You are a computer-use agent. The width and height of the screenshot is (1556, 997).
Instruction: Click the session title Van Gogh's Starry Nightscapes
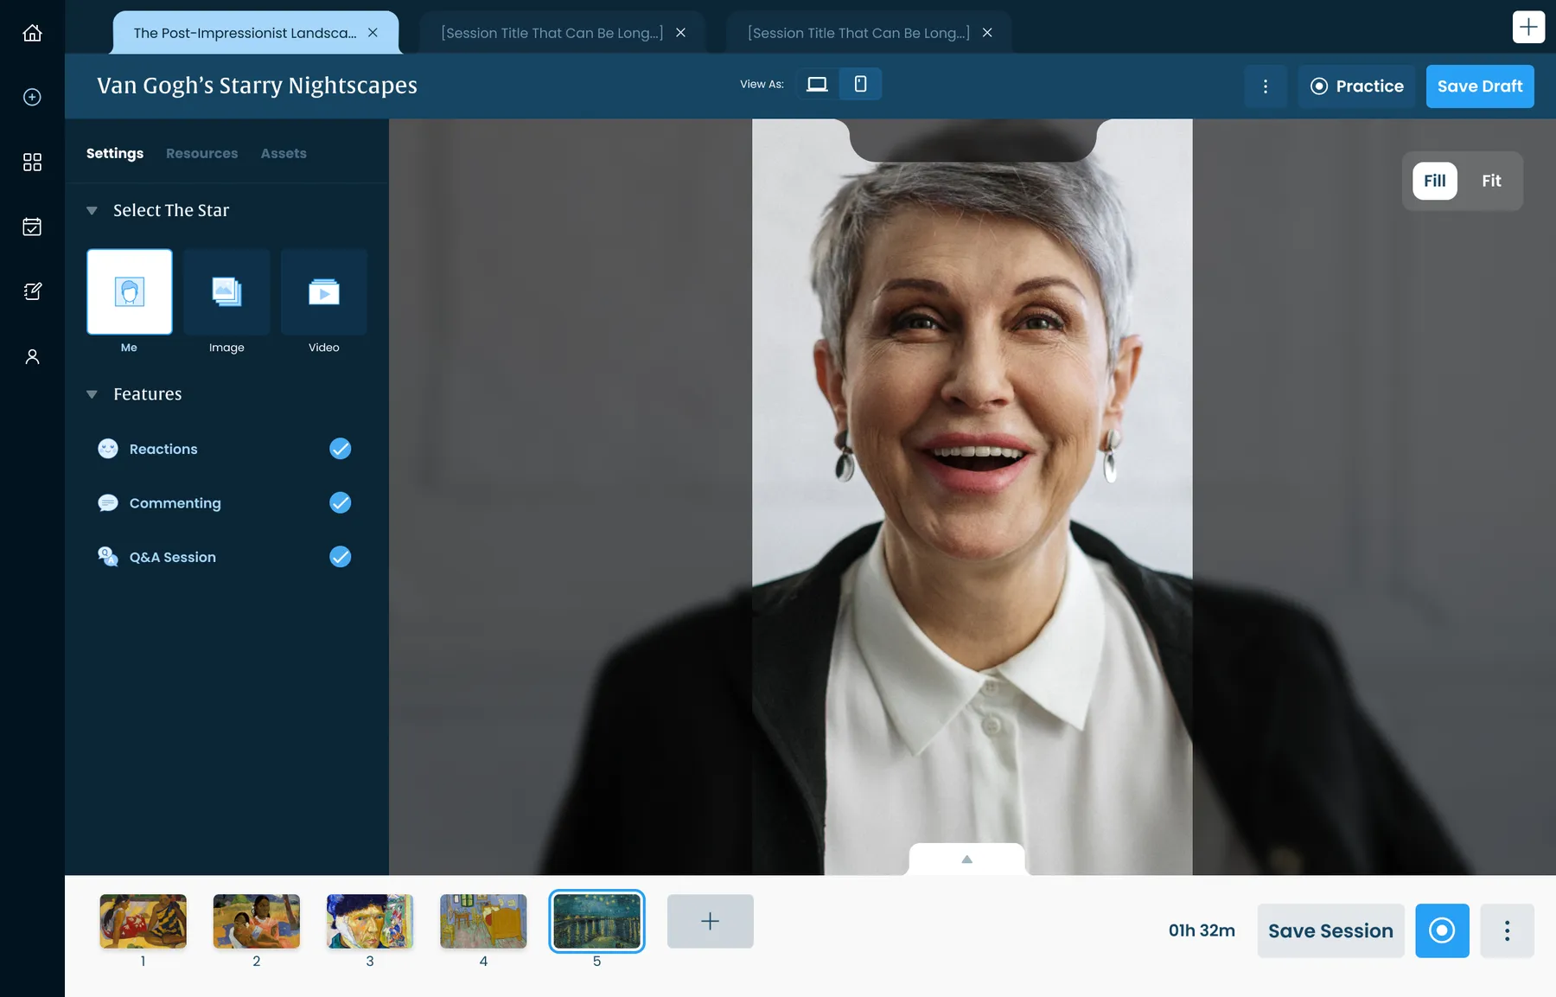[x=257, y=86]
